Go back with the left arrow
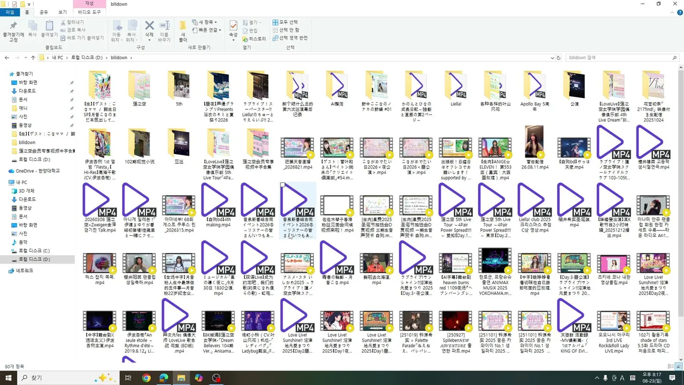This screenshot has width=684, height=385. (x=7, y=58)
